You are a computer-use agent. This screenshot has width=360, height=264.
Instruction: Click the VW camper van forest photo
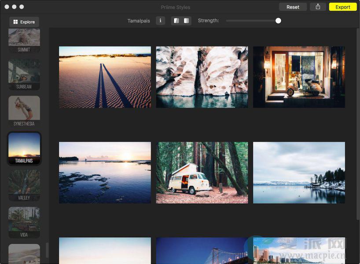coord(202,172)
